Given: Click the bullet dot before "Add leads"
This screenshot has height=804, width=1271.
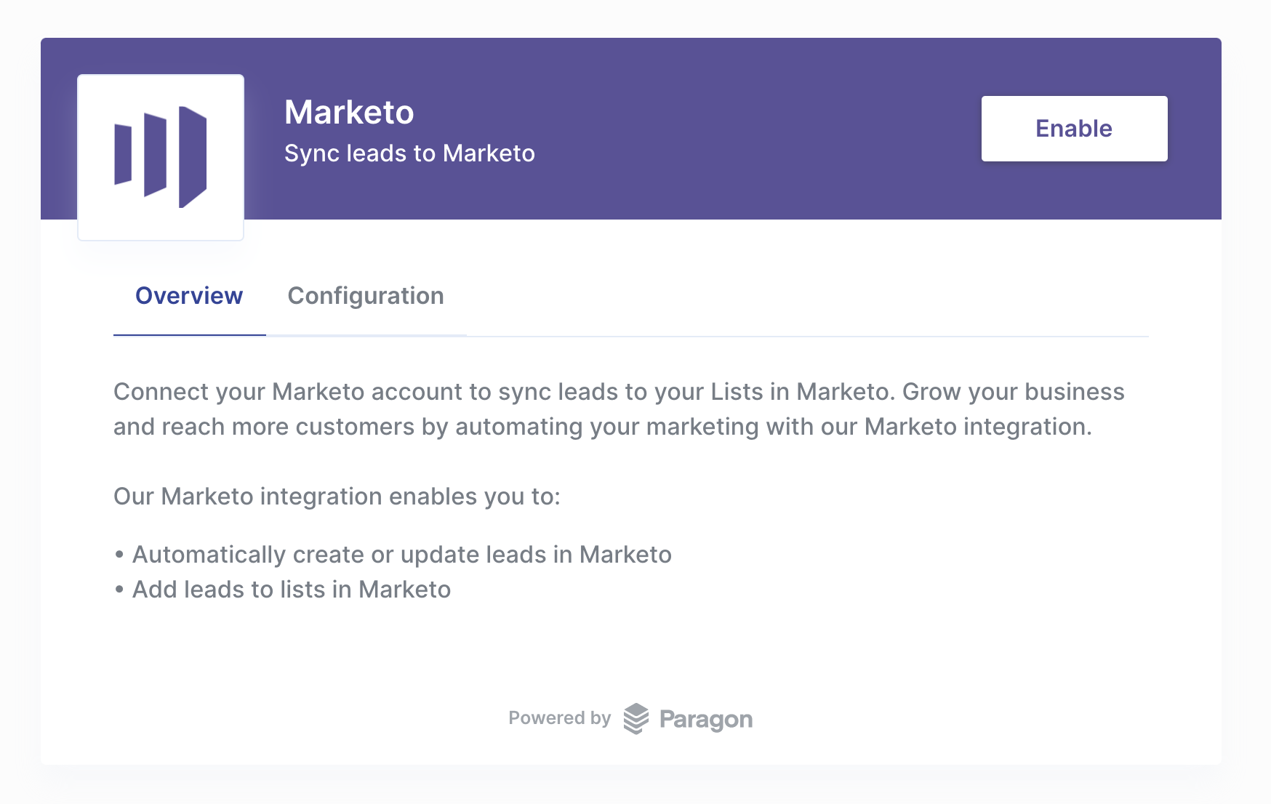Looking at the screenshot, I should click(120, 590).
